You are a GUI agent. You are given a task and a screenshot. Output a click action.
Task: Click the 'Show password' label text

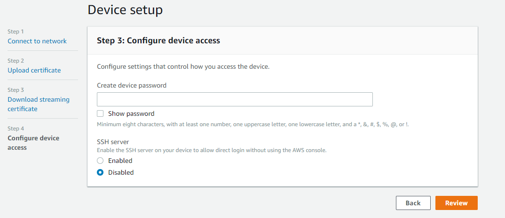pos(131,113)
